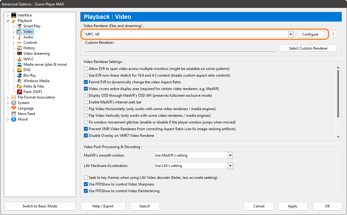The width and height of the screenshot is (347, 215).
Task: Open LAV Hardware Acceleration dropdown
Action: click(230, 166)
